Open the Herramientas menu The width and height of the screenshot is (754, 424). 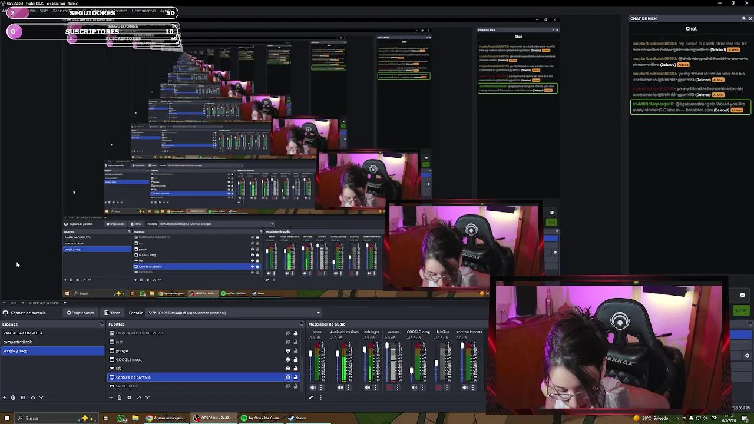144,11
